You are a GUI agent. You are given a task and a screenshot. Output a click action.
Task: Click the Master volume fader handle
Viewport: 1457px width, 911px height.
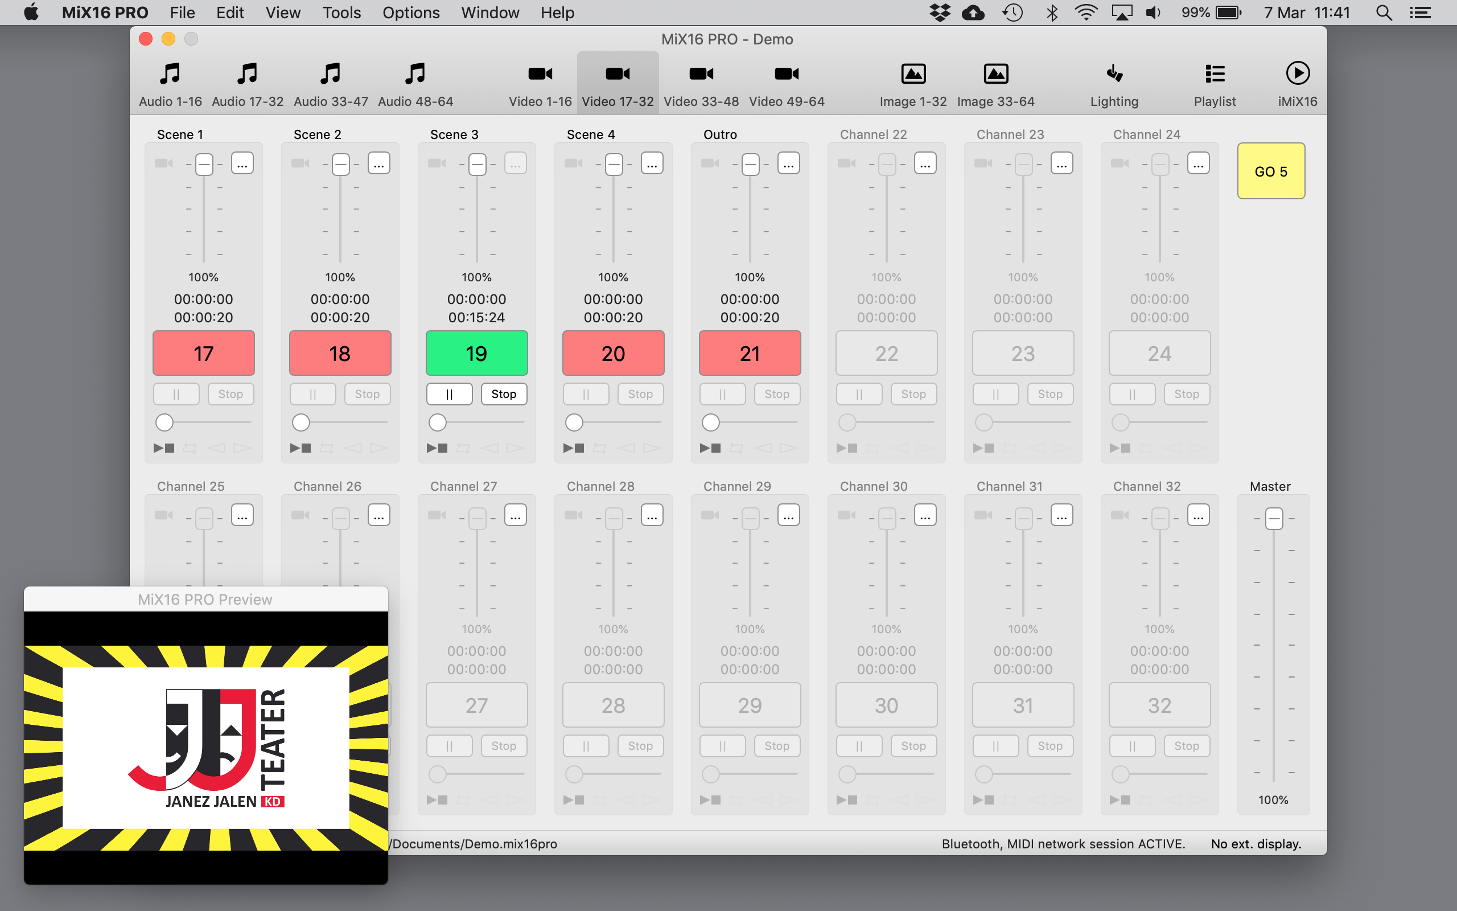pyautogui.click(x=1273, y=519)
